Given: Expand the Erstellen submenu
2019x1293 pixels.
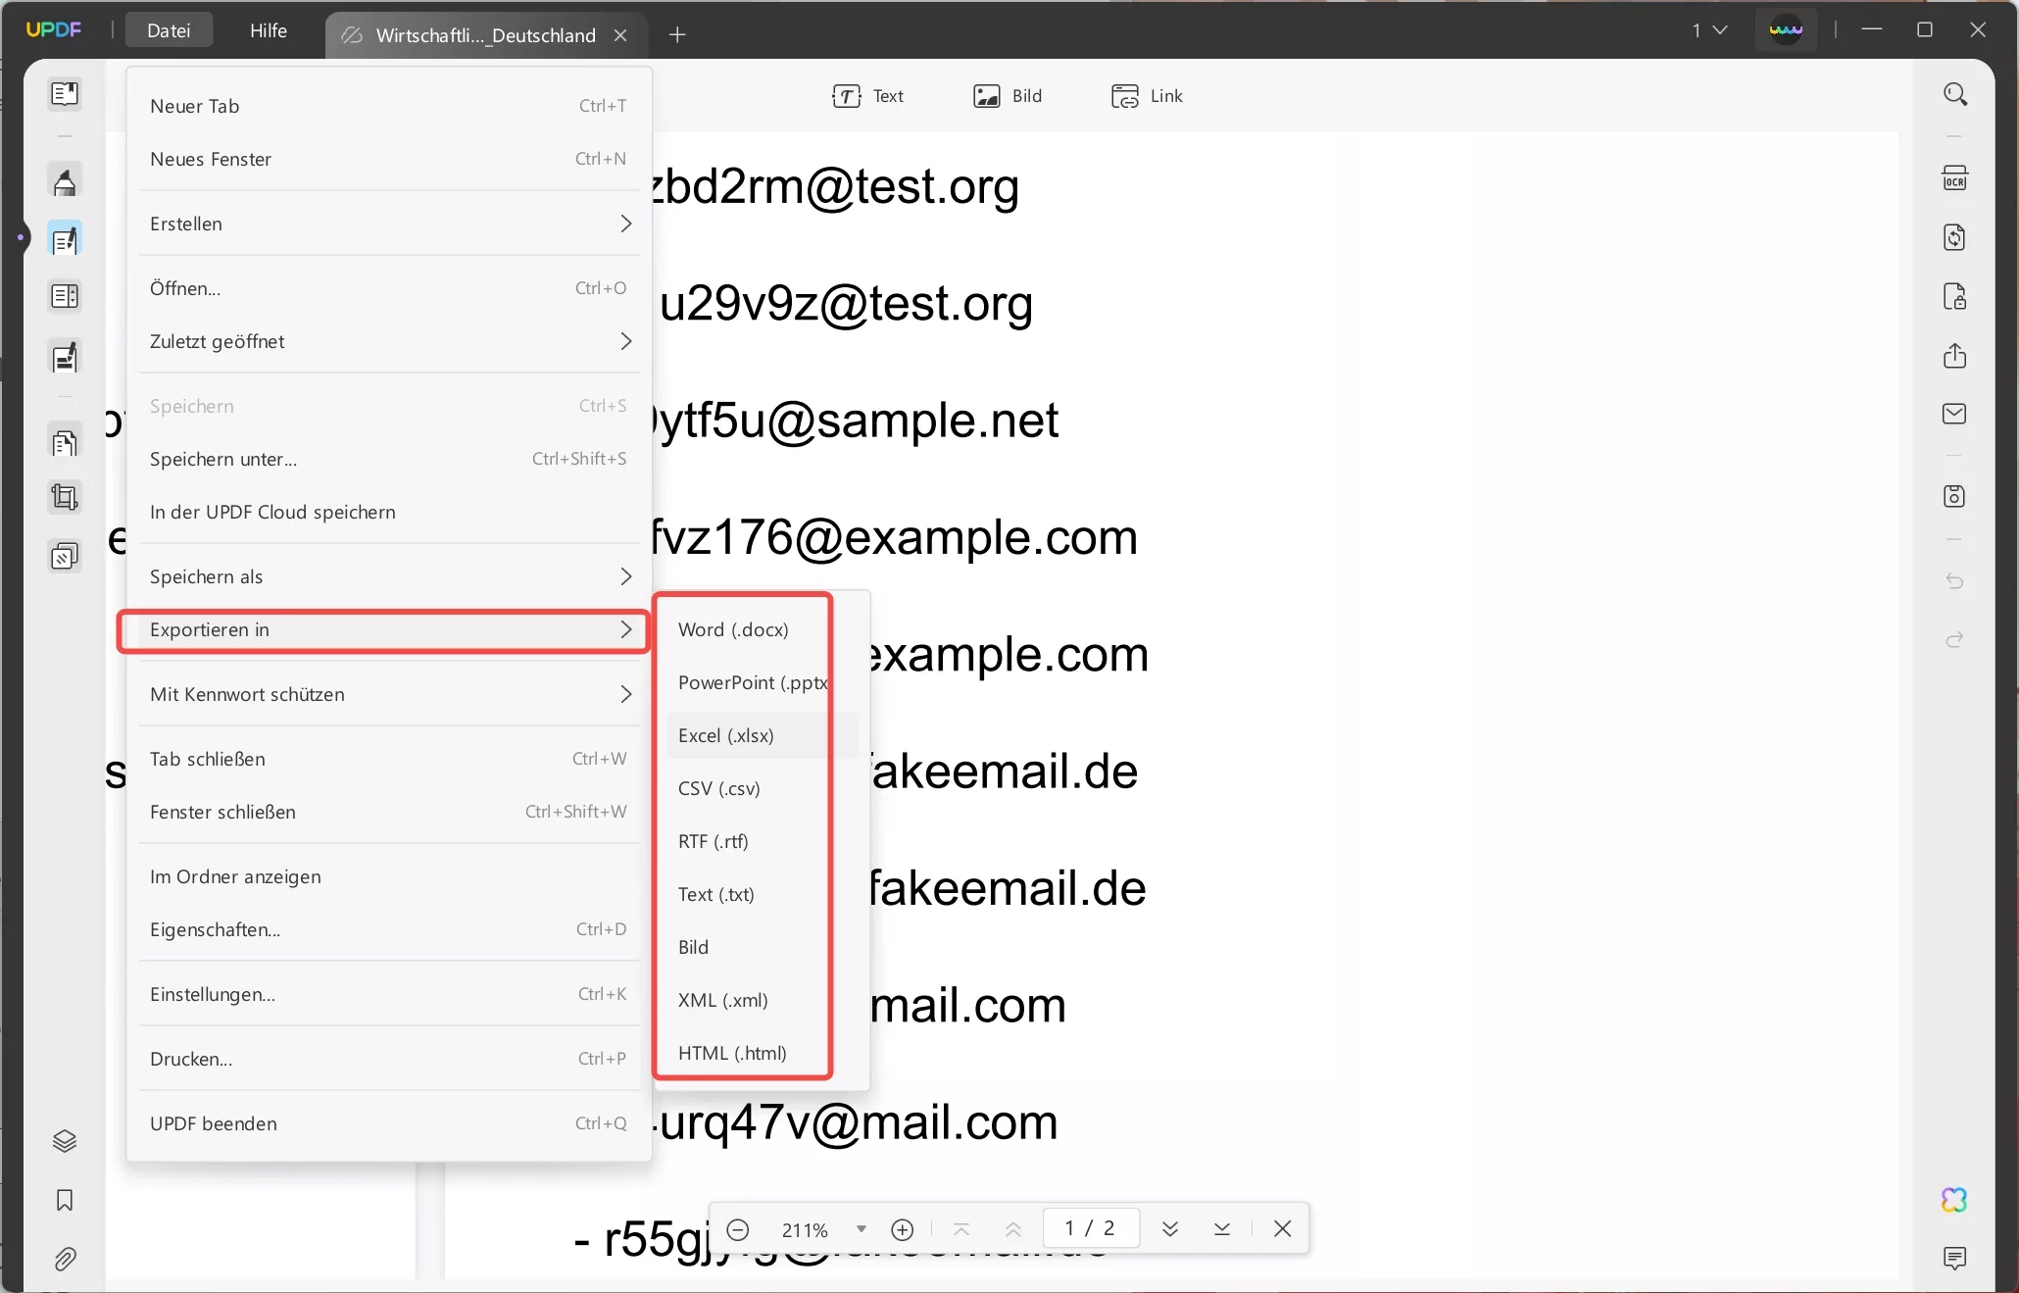Looking at the screenshot, I should coord(388,224).
